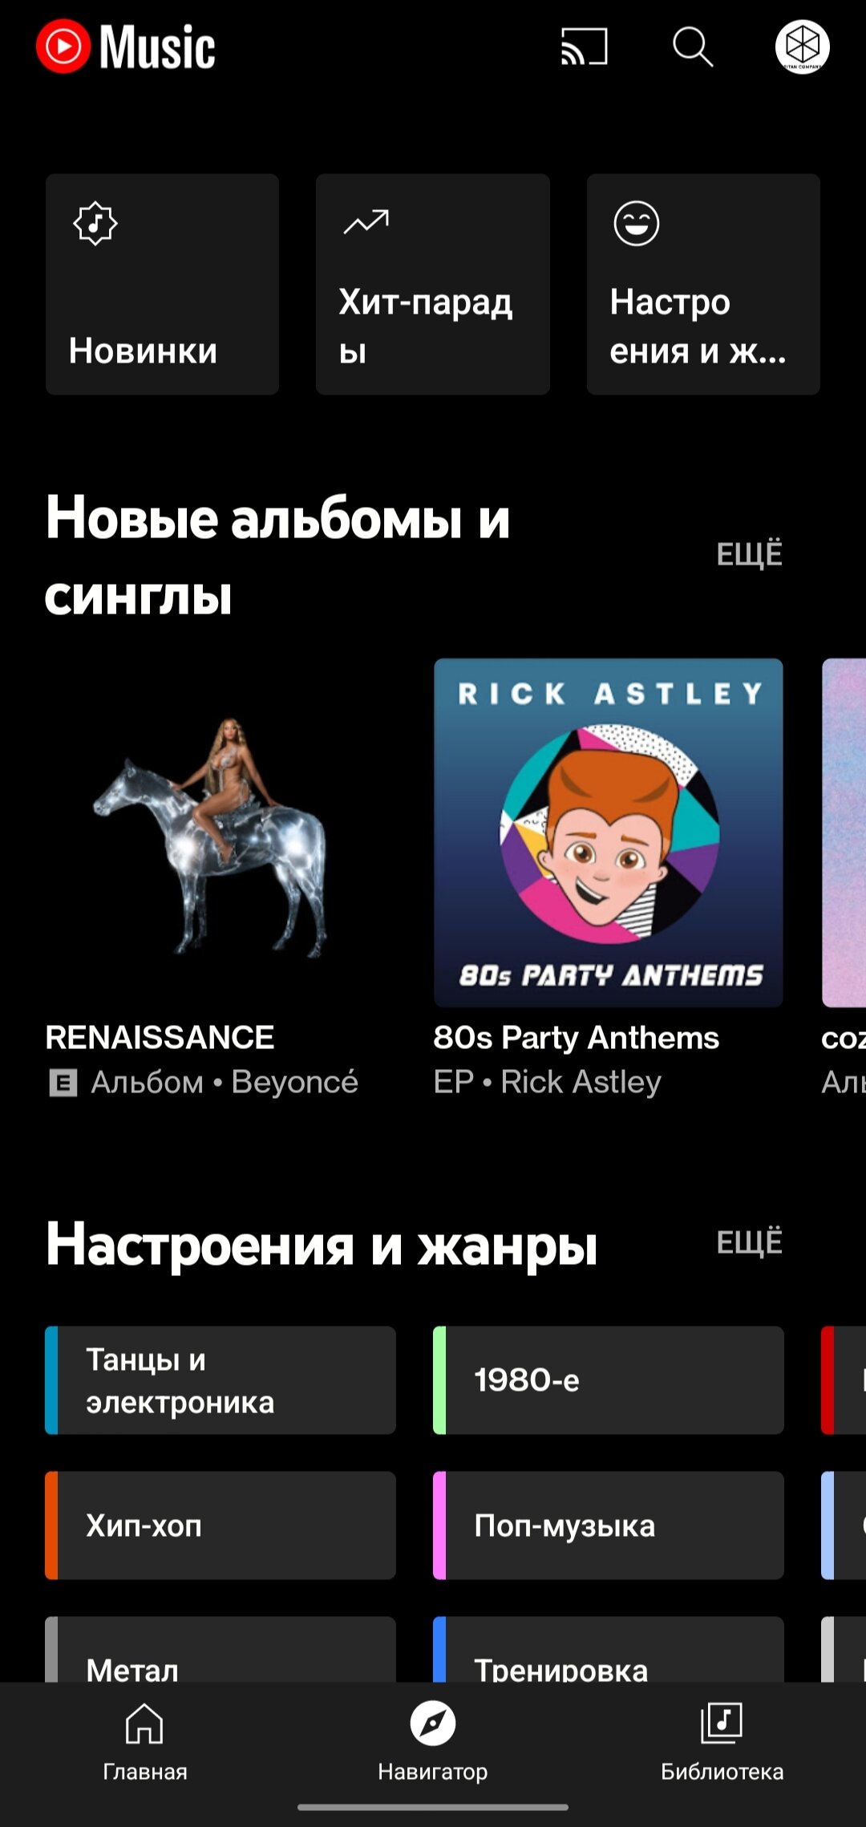Open the Хит-парады charts card

(433, 284)
